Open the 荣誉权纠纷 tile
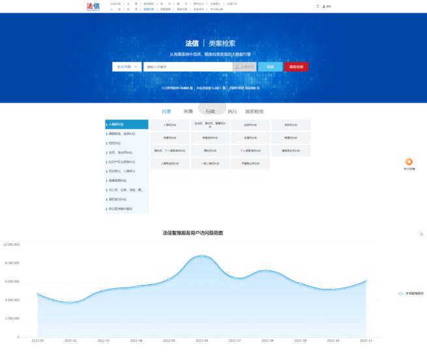The image size is (427, 358). click(291, 138)
